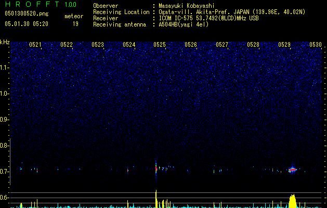
Task: Click the strong meteor echo at 0525
Action: tap(156, 168)
